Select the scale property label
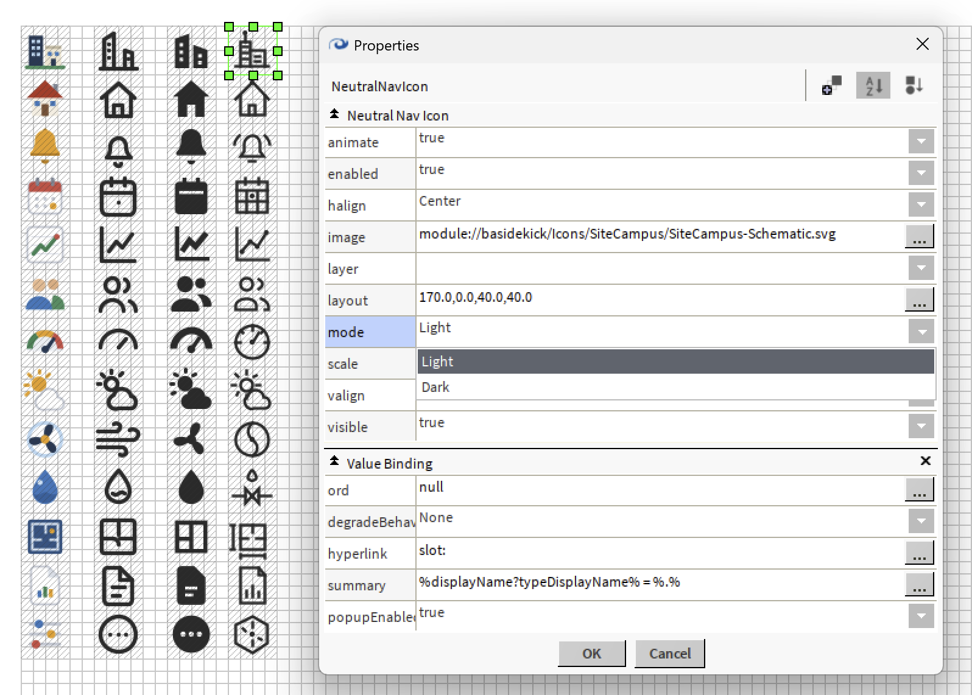972x695 pixels. [x=370, y=363]
